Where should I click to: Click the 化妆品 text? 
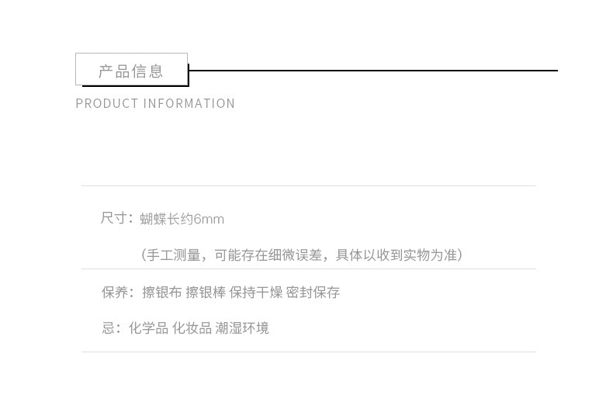pyautogui.click(x=191, y=328)
